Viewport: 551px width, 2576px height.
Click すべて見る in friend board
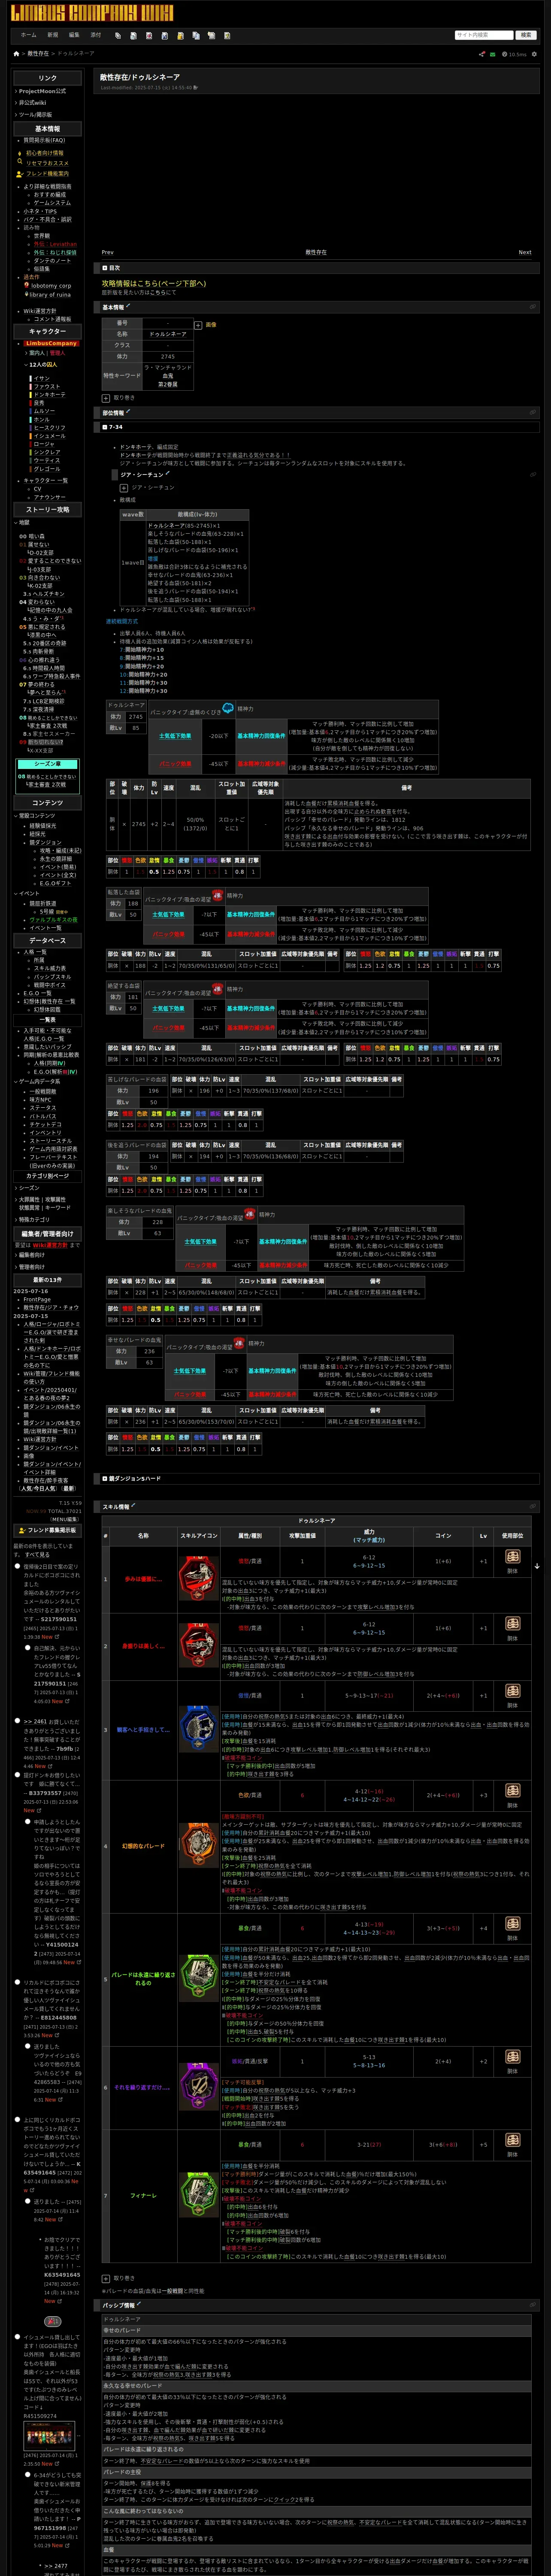pos(37,1555)
